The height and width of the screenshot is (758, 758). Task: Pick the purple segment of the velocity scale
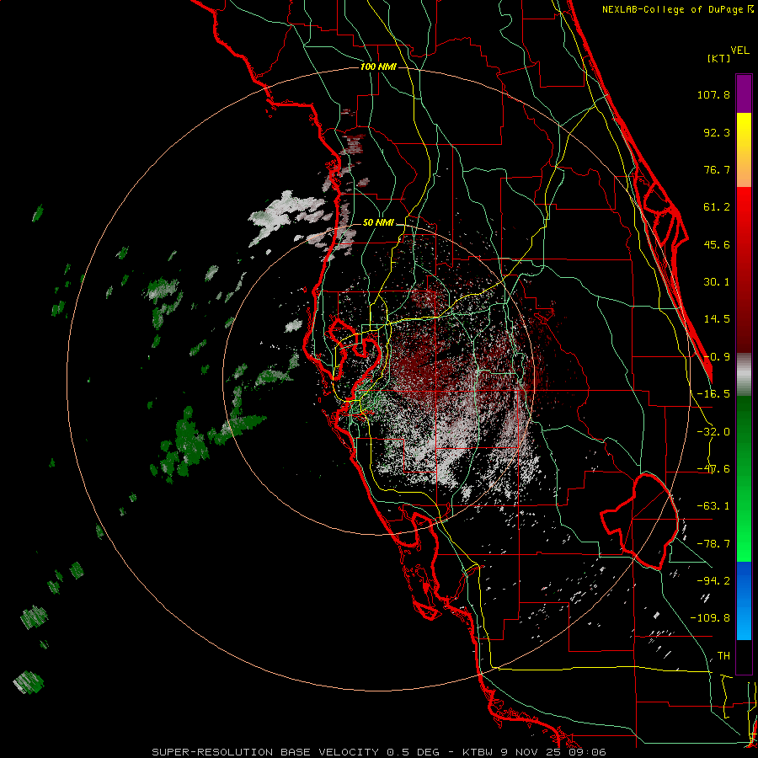pos(744,94)
